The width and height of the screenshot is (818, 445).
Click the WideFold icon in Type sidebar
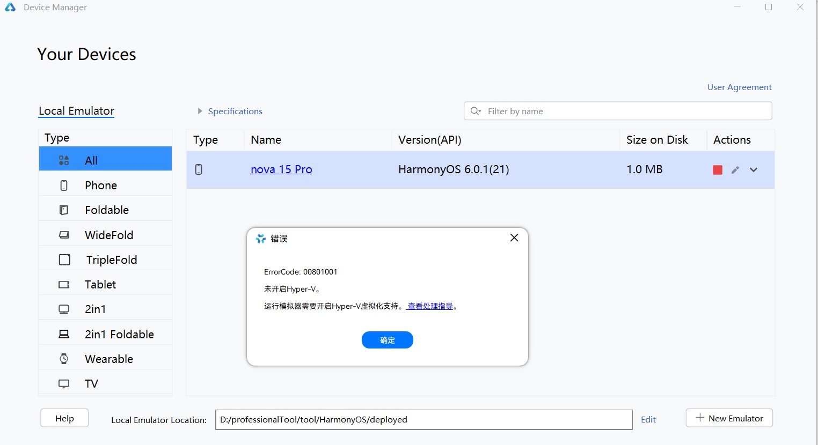pos(64,235)
